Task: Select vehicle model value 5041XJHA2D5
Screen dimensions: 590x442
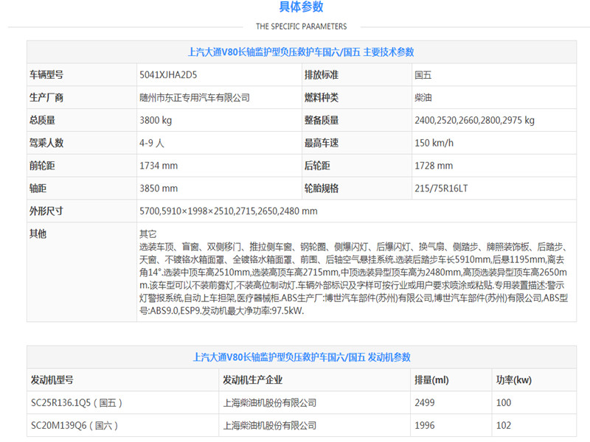Action: tap(168, 75)
